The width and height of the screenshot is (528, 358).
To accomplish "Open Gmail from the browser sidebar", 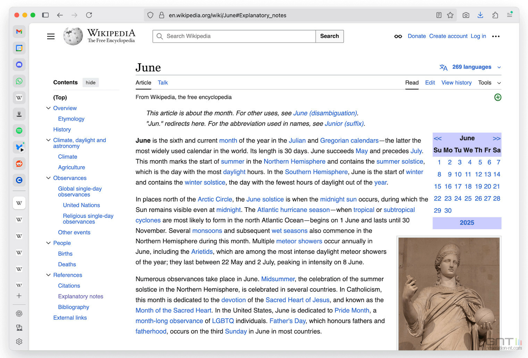I will 19,32.
